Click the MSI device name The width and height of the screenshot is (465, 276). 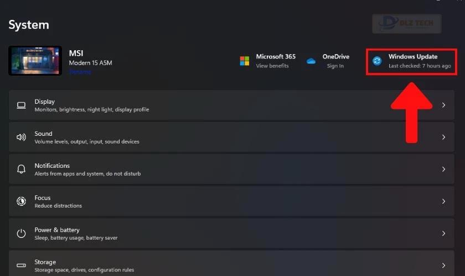click(76, 53)
